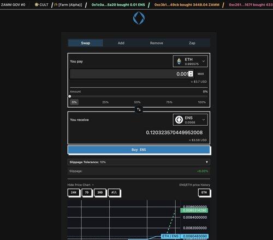Toggle the ETH chart denomination button
The height and width of the screenshot is (240, 273).
click(x=204, y=193)
